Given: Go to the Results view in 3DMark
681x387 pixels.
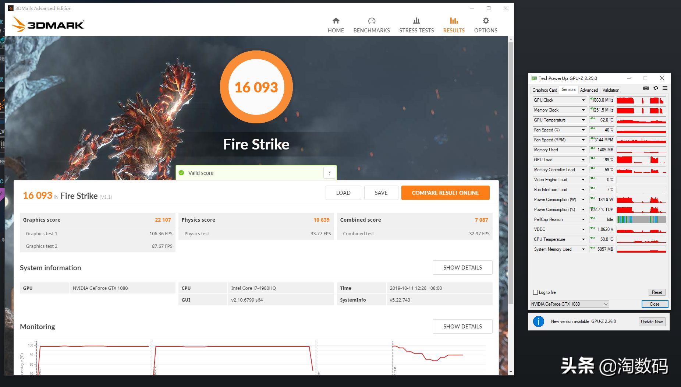Looking at the screenshot, I should point(453,25).
